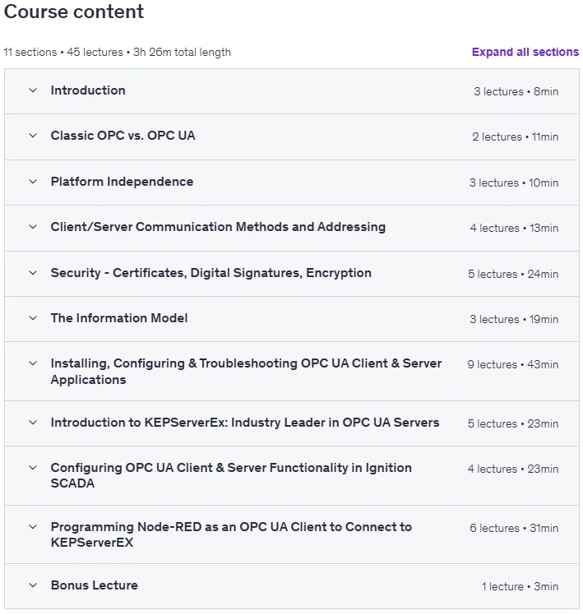This screenshot has width=583, height=615.
Task: Select the Platform Independence section title
Action: pos(122,182)
